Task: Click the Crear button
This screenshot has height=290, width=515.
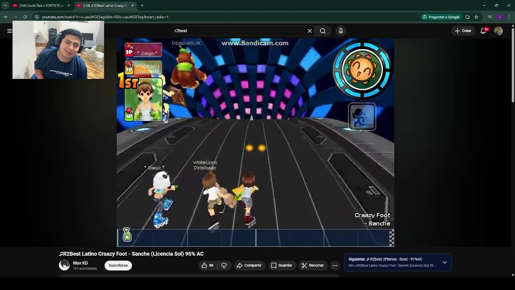Action: click(463, 31)
